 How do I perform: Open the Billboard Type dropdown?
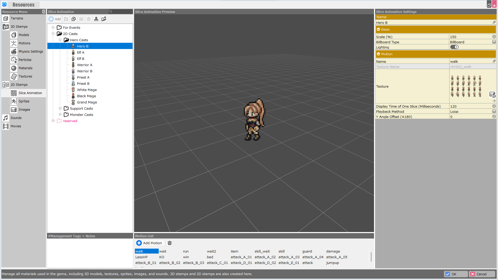494,42
